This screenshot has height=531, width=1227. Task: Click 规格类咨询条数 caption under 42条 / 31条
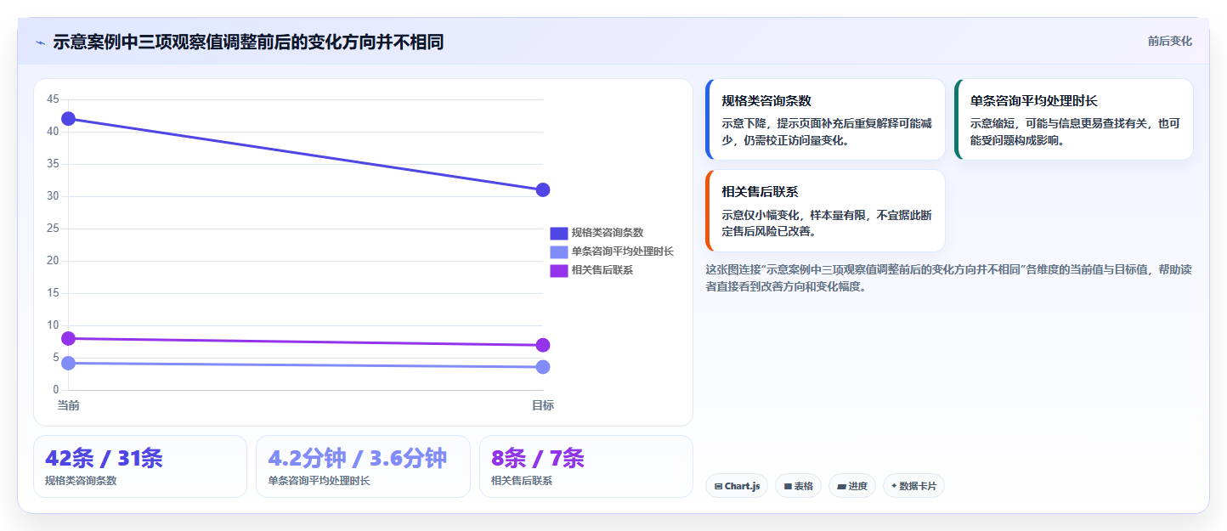[x=81, y=480]
